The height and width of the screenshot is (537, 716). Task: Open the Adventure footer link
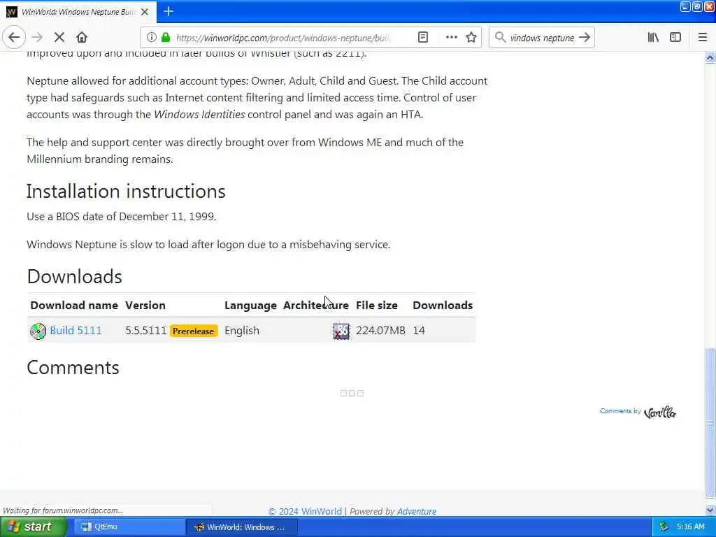[417, 511]
